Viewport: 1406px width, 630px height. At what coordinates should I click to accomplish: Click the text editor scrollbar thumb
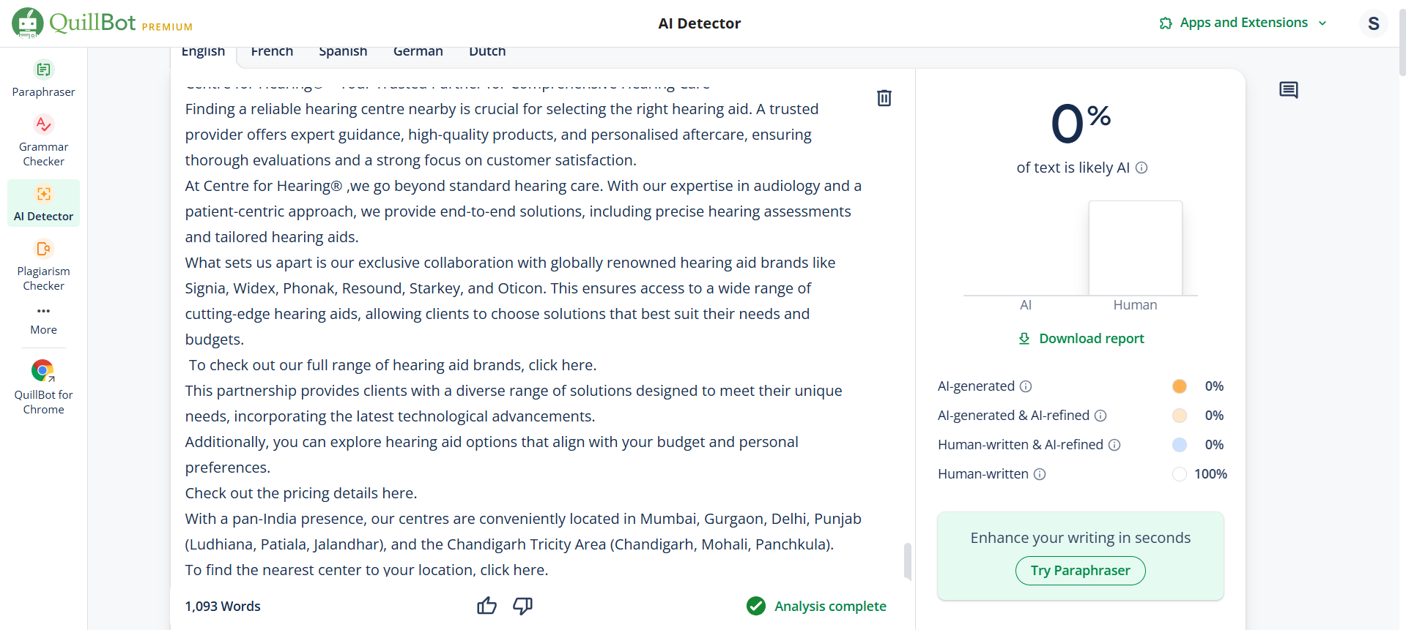[908, 561]
